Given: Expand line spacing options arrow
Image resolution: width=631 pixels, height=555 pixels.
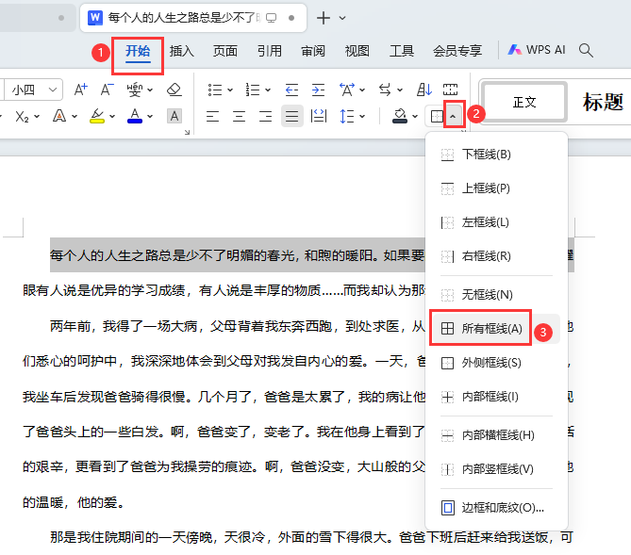Looking at the screenshot, I should 362,117.
